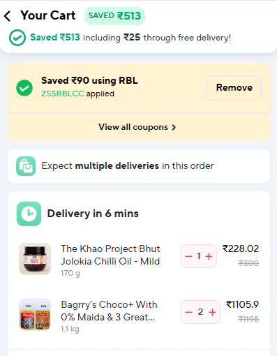Decrease Chilli Oil quantity with minus icon
The width and height of the screenshot is (277, 356).
188,256
